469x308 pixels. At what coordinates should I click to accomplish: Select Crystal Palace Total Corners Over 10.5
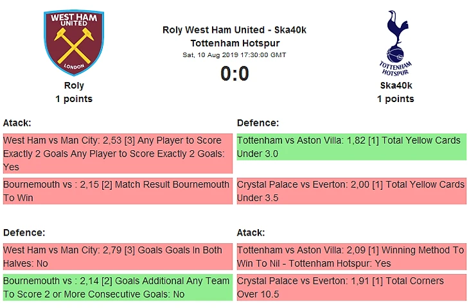[351, 287]
